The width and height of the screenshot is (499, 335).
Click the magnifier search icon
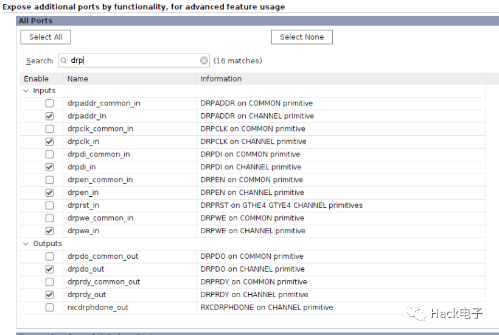[x=64, y=60]
